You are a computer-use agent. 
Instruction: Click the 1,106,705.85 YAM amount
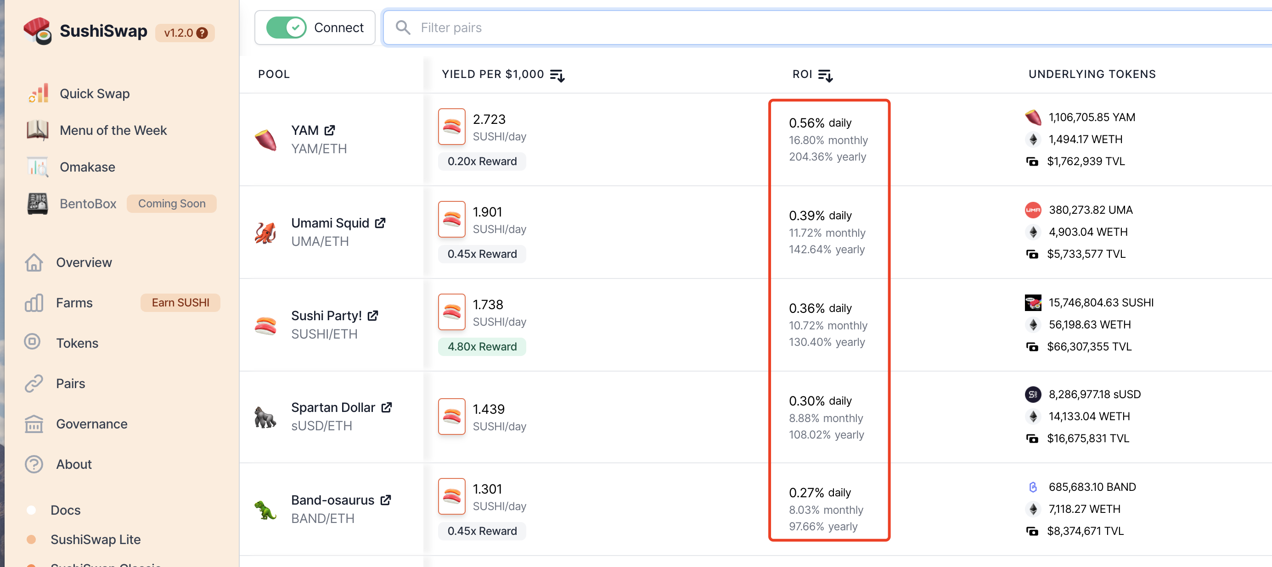point(1092,117)
